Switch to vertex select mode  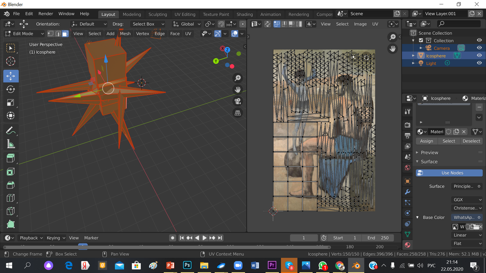(51, 34)
